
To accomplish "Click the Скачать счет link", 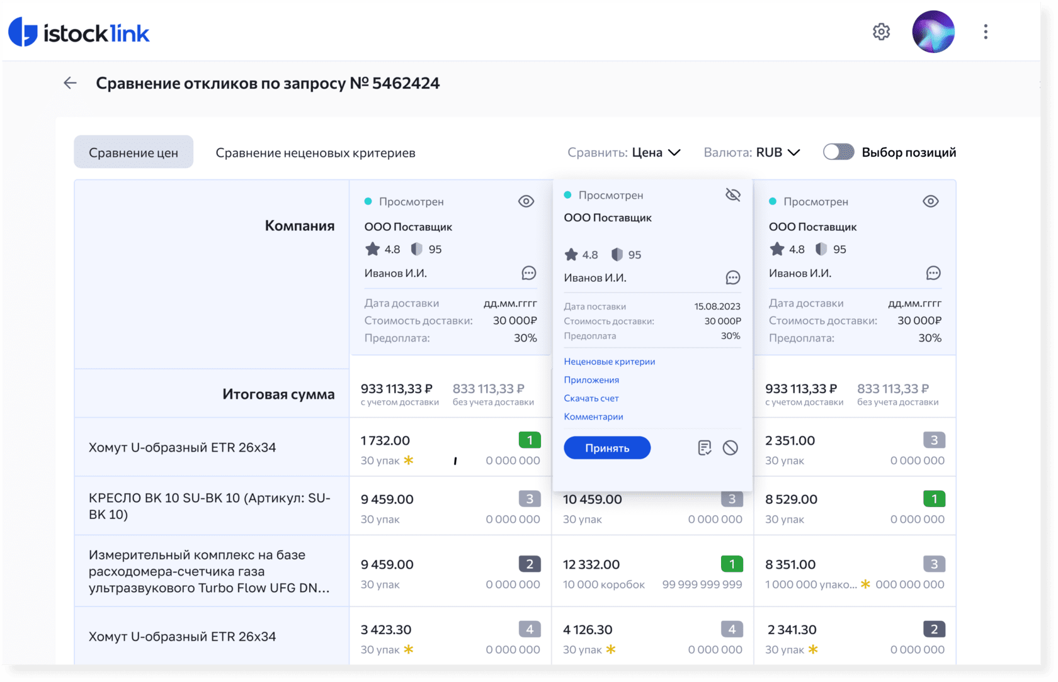I will (x=591, y=398).
